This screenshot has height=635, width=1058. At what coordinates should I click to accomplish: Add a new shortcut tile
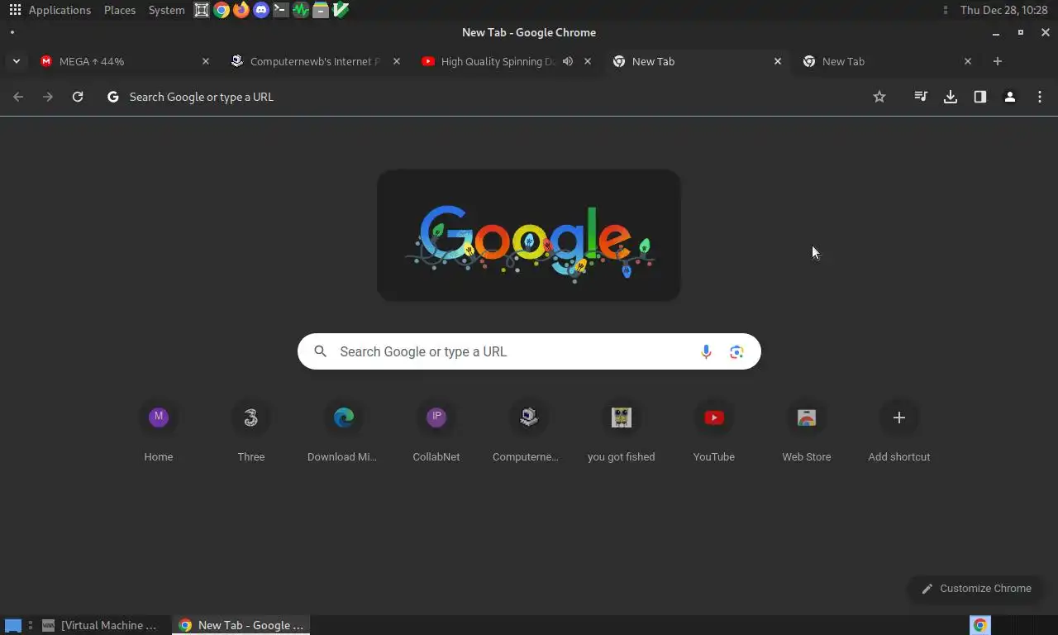click(899, 432)
